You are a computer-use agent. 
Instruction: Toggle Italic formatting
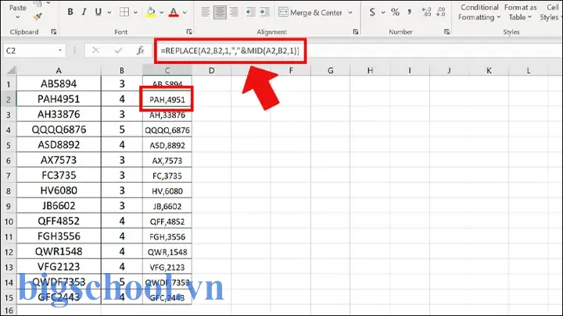(84, 12)
